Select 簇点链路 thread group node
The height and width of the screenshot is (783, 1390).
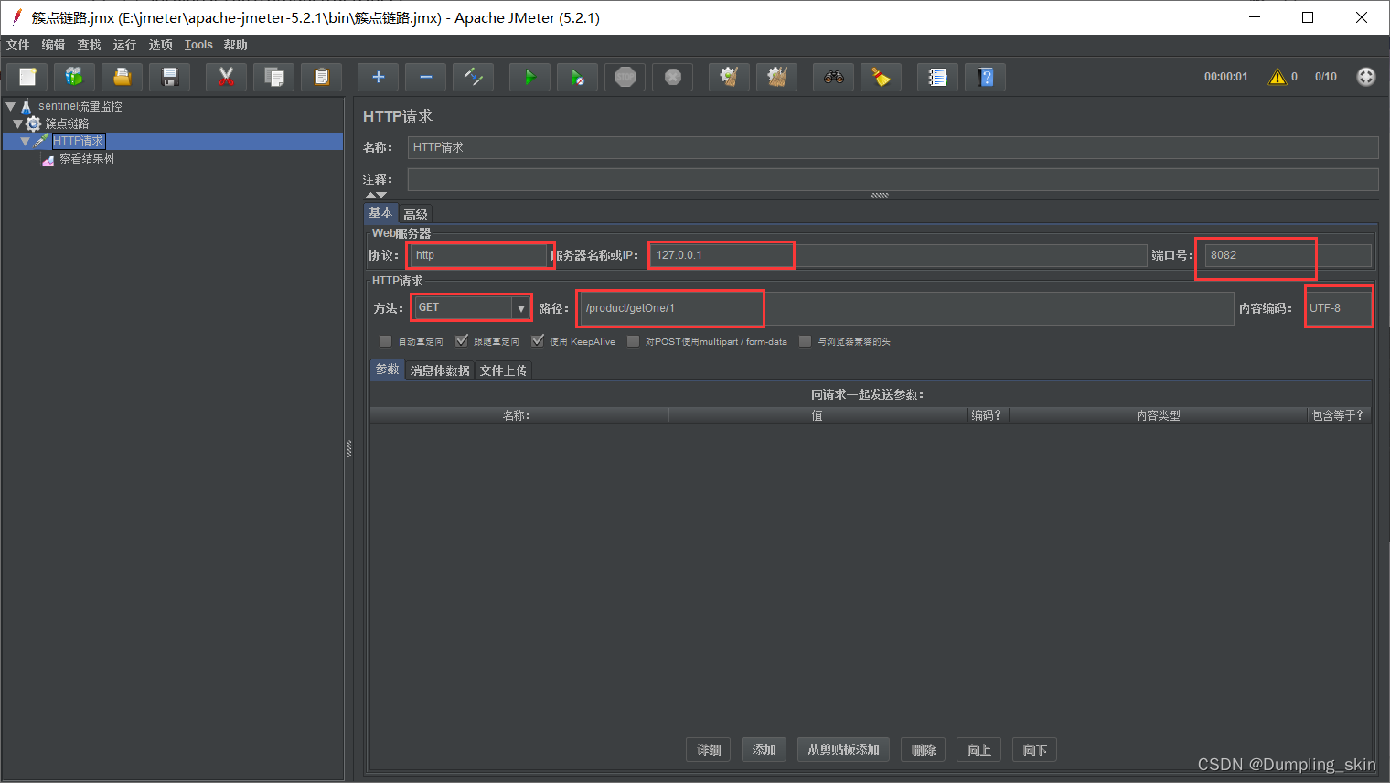[x=67, y=123]
